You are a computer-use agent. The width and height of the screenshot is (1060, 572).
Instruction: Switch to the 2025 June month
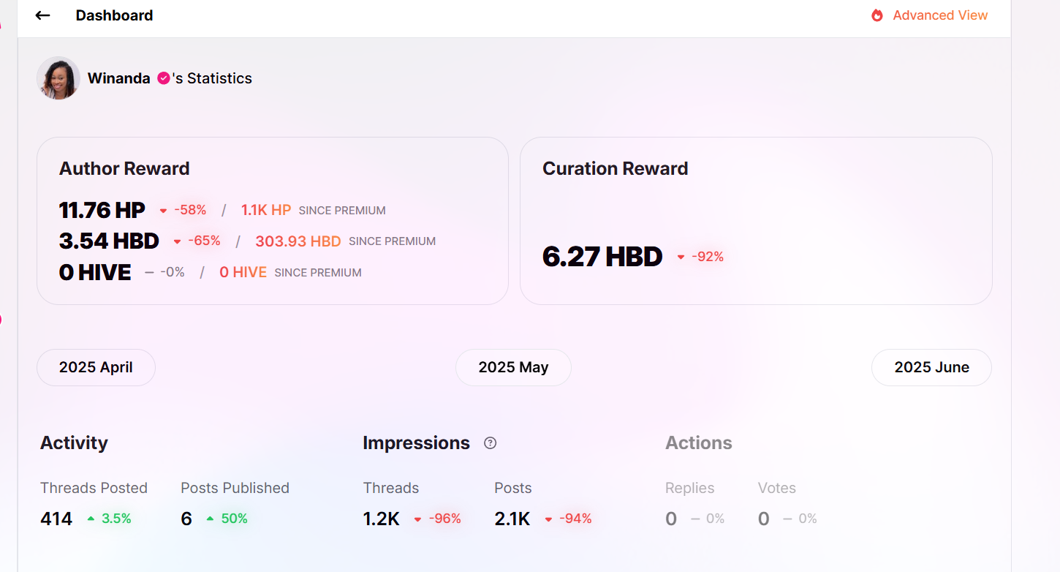point(931,367)
